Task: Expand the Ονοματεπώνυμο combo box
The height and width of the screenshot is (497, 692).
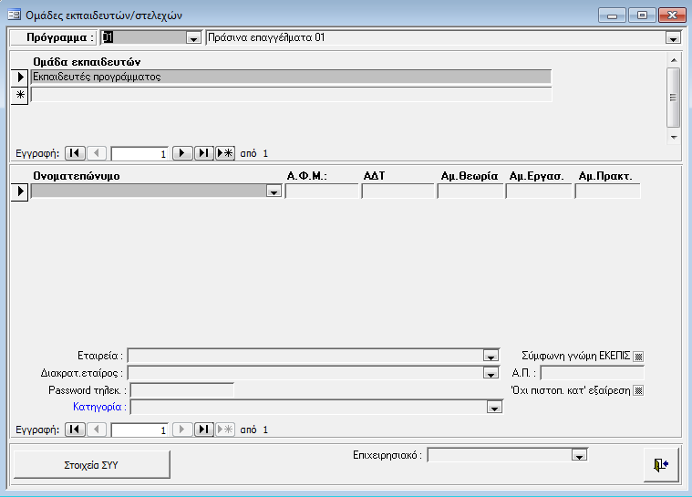Action: pyautogui.click(x=274, y=192)
